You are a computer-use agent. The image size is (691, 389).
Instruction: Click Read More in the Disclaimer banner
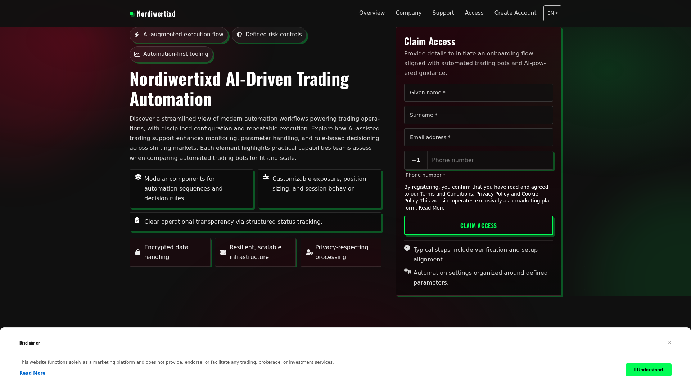click(32, 373)
